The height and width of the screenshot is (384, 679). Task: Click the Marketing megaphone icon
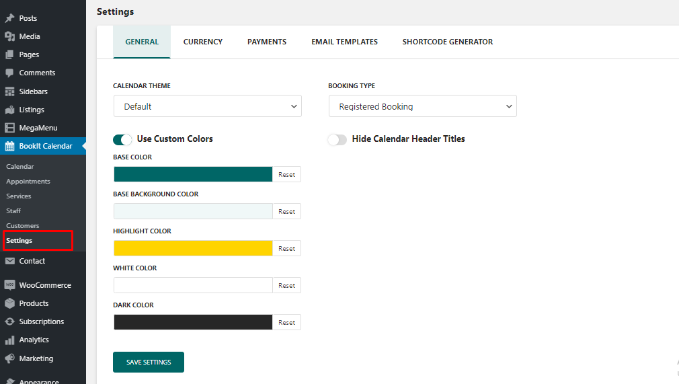[x=9, y=358]
